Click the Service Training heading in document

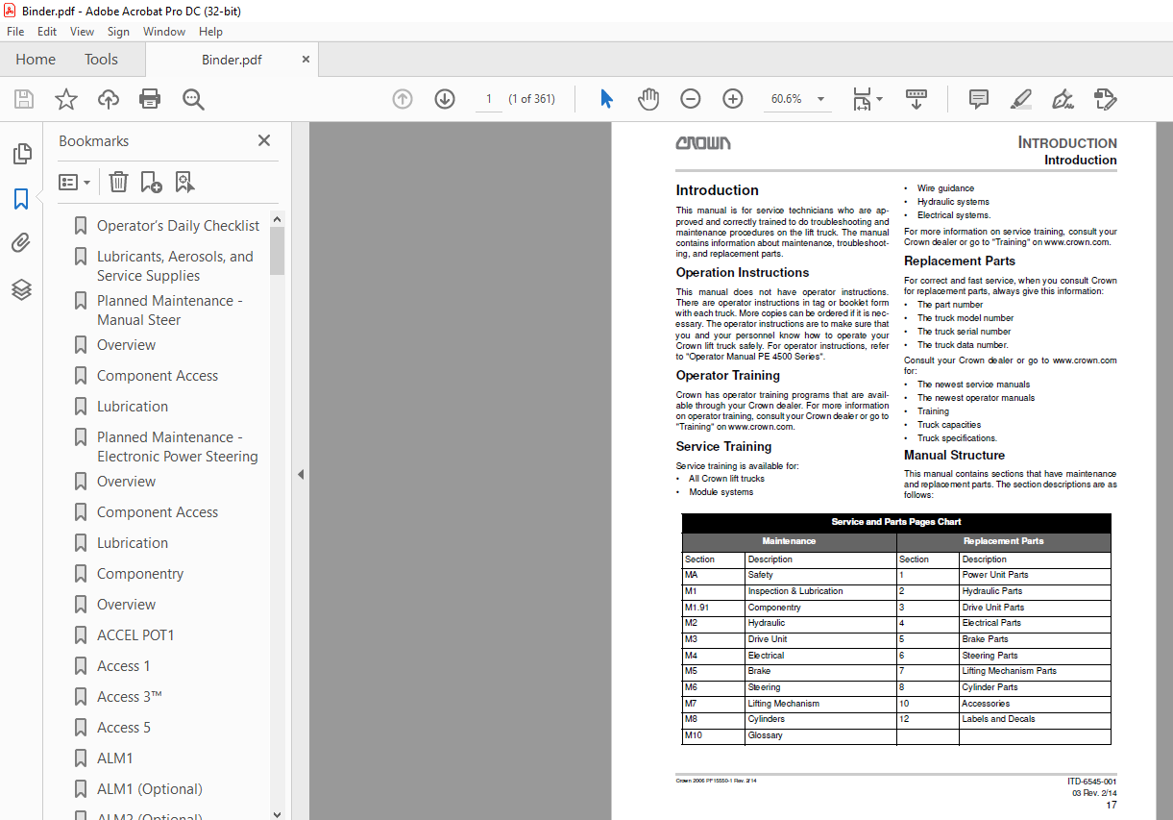pos(723,446)
